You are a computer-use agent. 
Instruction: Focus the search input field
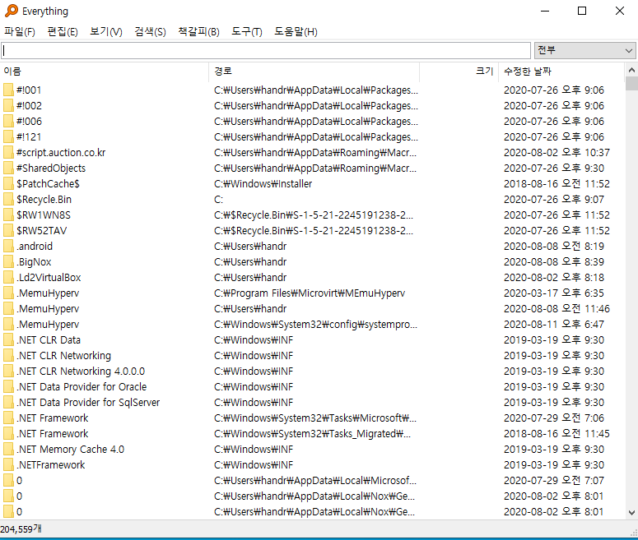coord(266,50)
